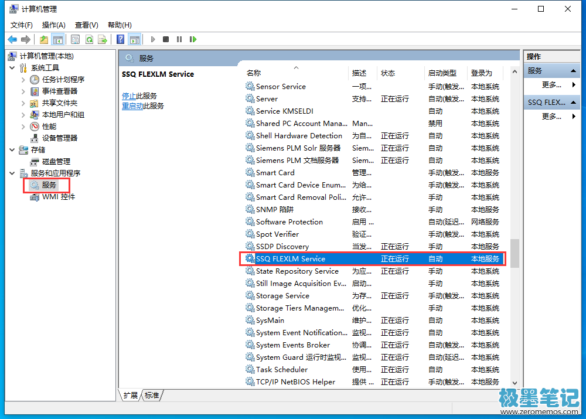Image resolution: width=586 pixels, height=419 pixels.
Task: Toggle the show/hide console tree icon
Action: [x=57, y=39]
